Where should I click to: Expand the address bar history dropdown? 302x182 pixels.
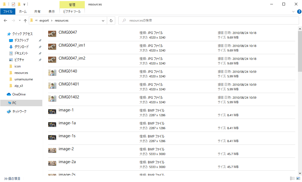(x=103, y=21)
